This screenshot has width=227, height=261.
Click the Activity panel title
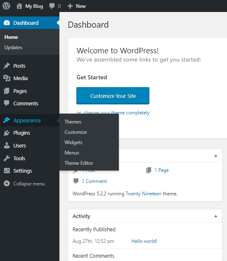(81, 216)
